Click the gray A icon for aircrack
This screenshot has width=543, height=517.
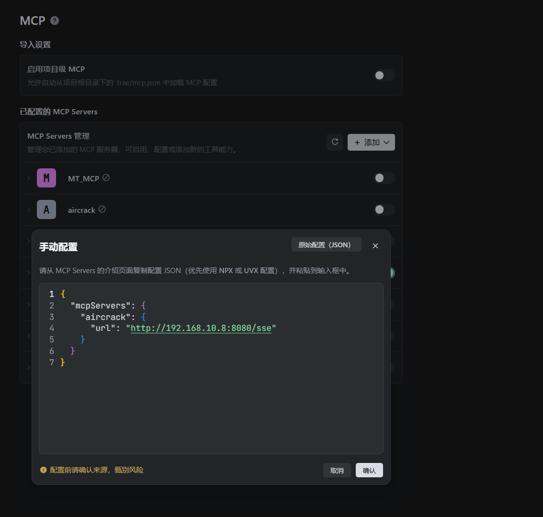pyautogui.click(x=46, y=209)
